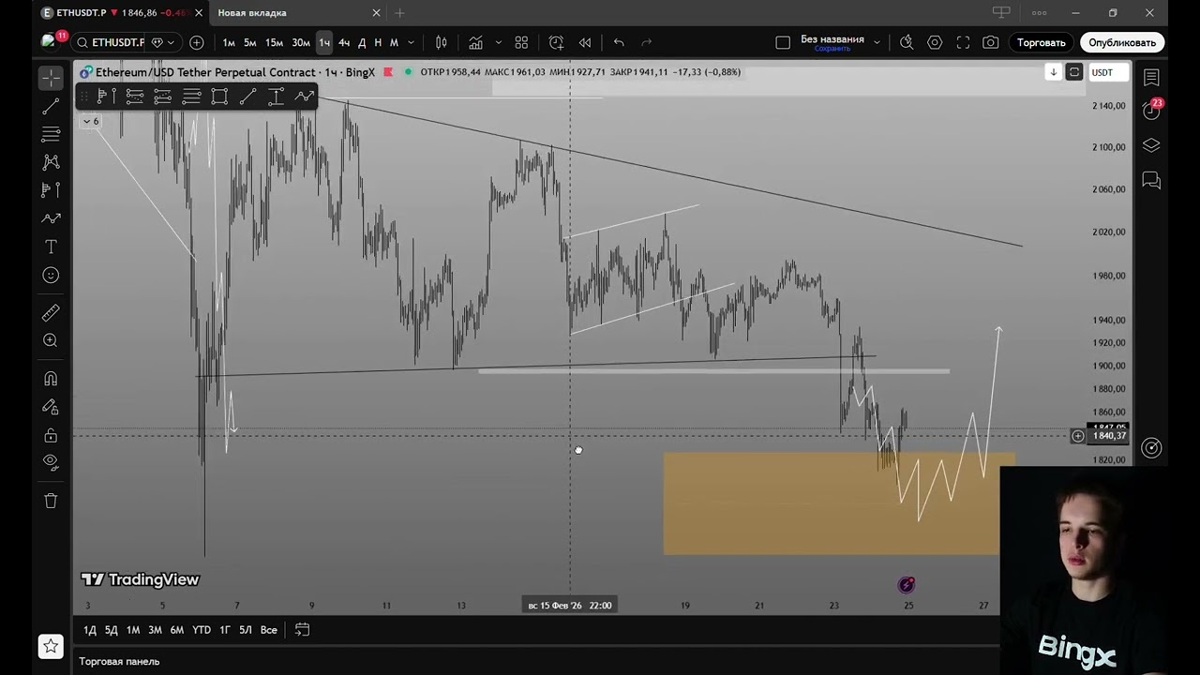Select the 15м timeframe

click(274, 42)
